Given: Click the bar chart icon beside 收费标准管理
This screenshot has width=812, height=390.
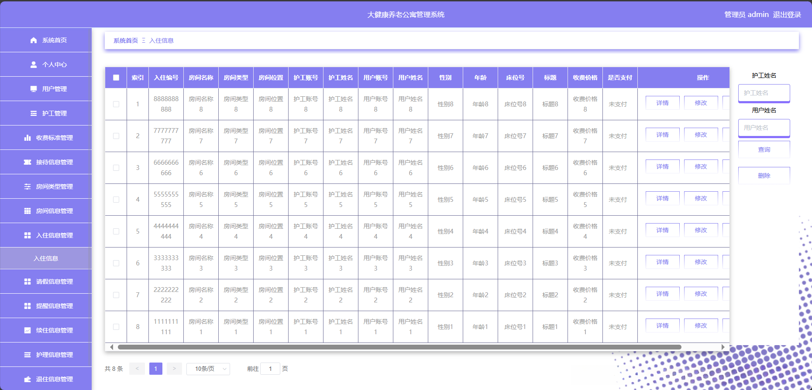Looking at the screenshot, I should pos(28,138).
